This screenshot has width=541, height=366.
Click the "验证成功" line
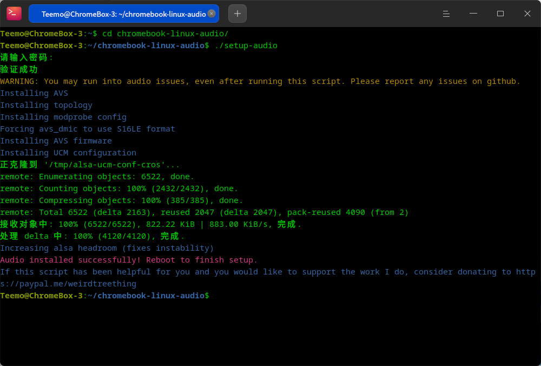point(19,69)
